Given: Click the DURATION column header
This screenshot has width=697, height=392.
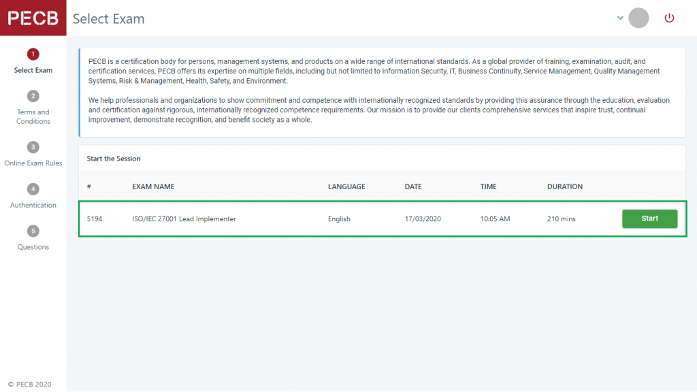Looking at the screenshot, I should tap(565, 186).
